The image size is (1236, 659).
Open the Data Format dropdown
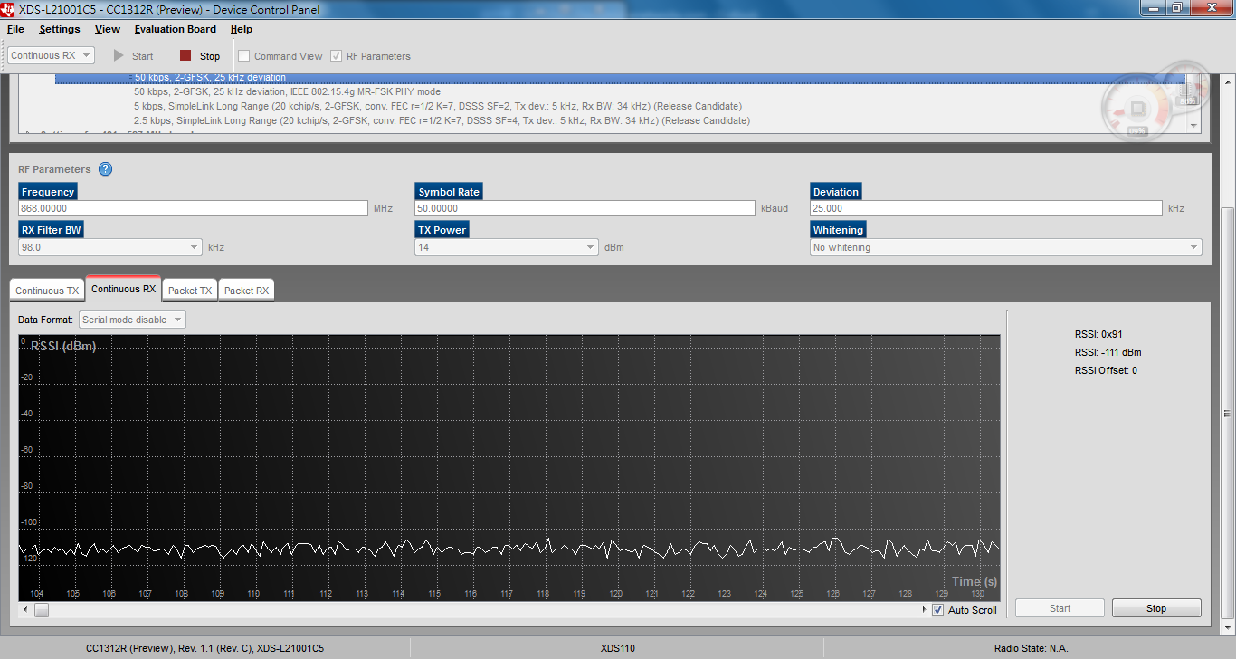point(133,320)
